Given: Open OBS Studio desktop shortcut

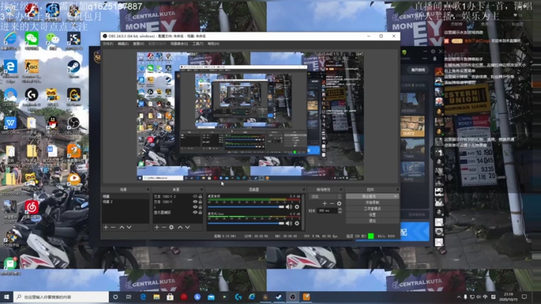Looking at the screenshot, I should (74, 125).
